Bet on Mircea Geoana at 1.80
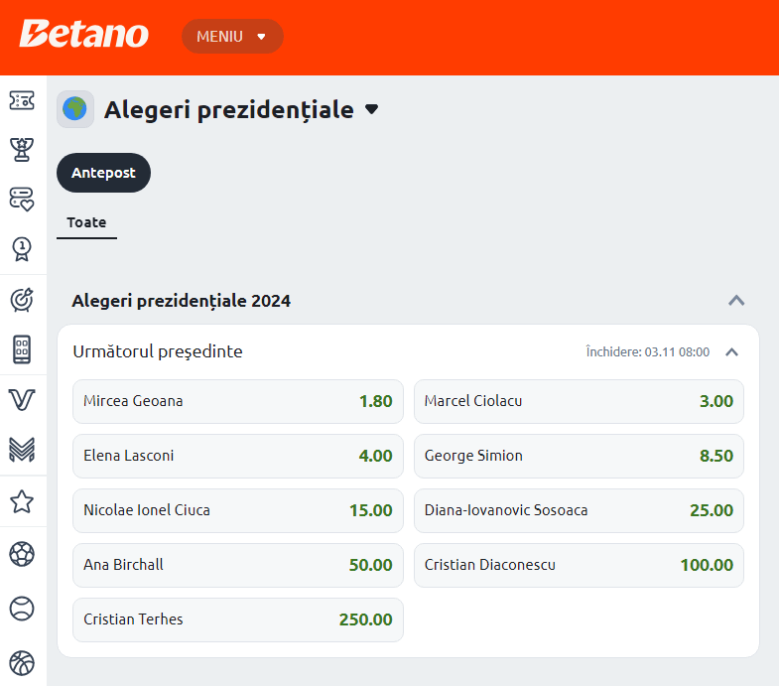The image size is (779, 686). tap(238, 402)
